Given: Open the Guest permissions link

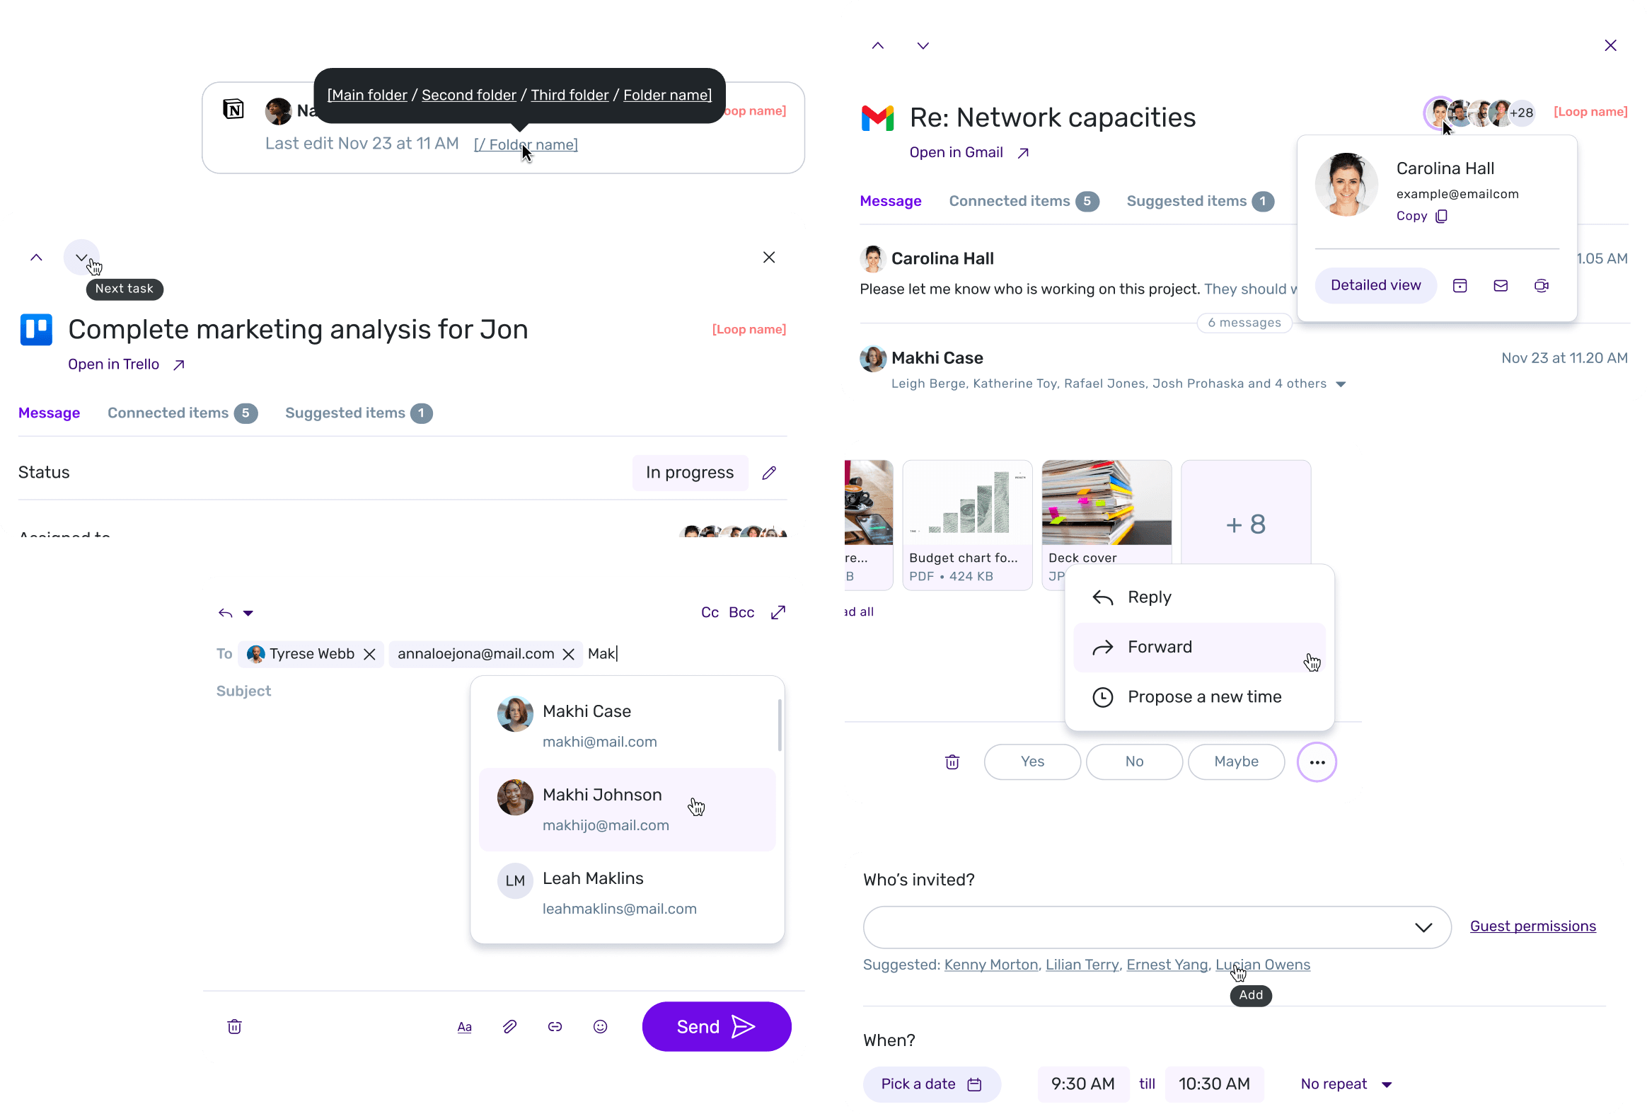Looking at the screenshot, I should [1532, 926].
